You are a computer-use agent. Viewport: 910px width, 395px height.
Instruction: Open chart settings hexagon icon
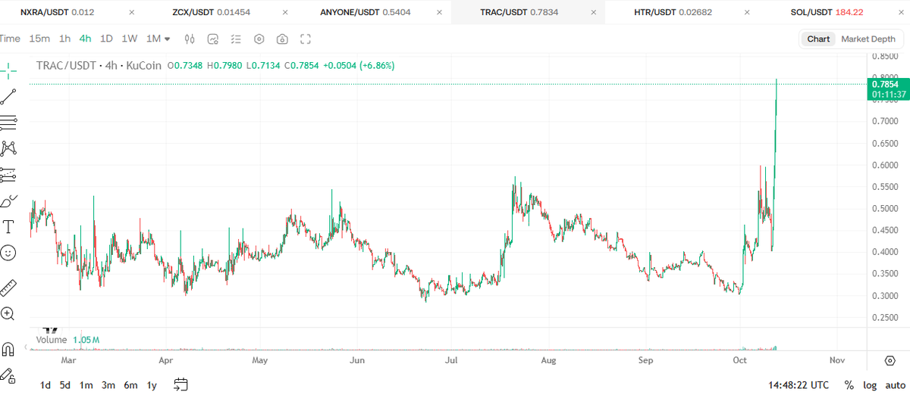coord(259,39)
